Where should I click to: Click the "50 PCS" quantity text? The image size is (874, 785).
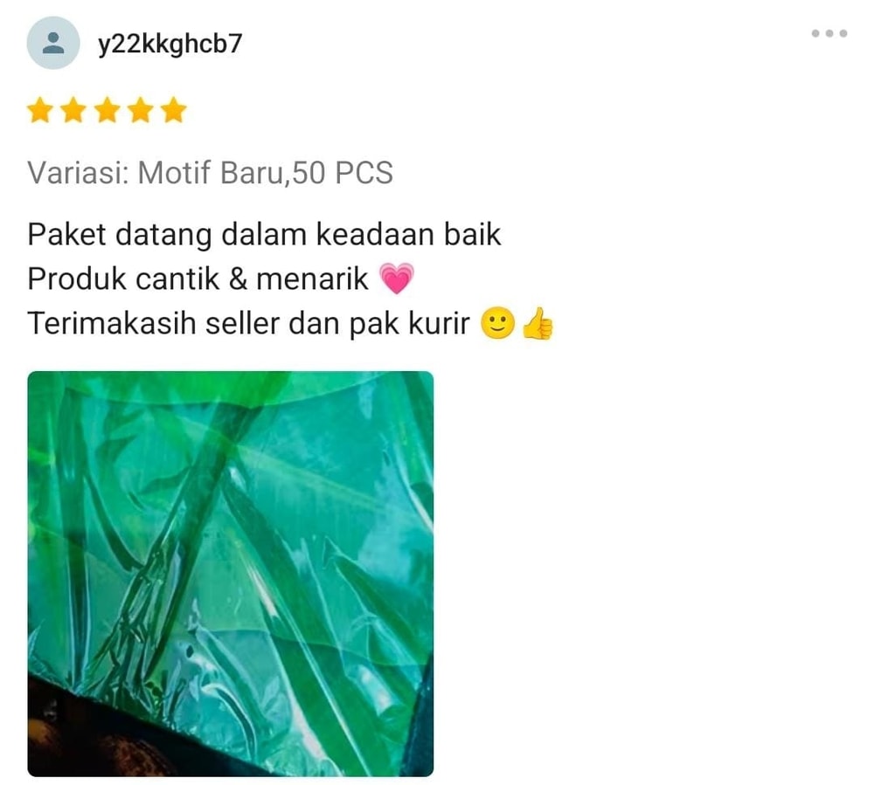pyautogui.click(x=343, y=173)
